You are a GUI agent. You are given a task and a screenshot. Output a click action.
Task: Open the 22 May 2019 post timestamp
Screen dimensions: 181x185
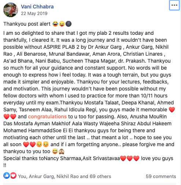point(34,14)
